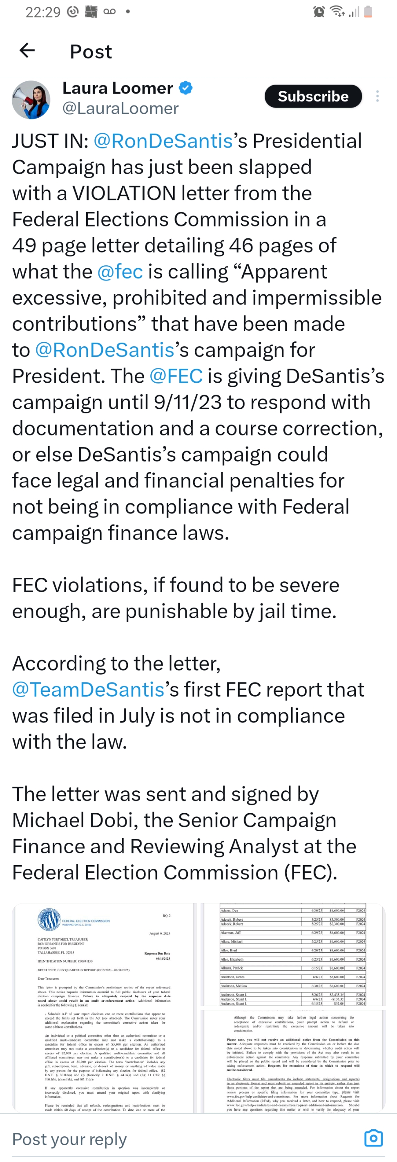Open the lowercase @fec mention

[120, 271]
